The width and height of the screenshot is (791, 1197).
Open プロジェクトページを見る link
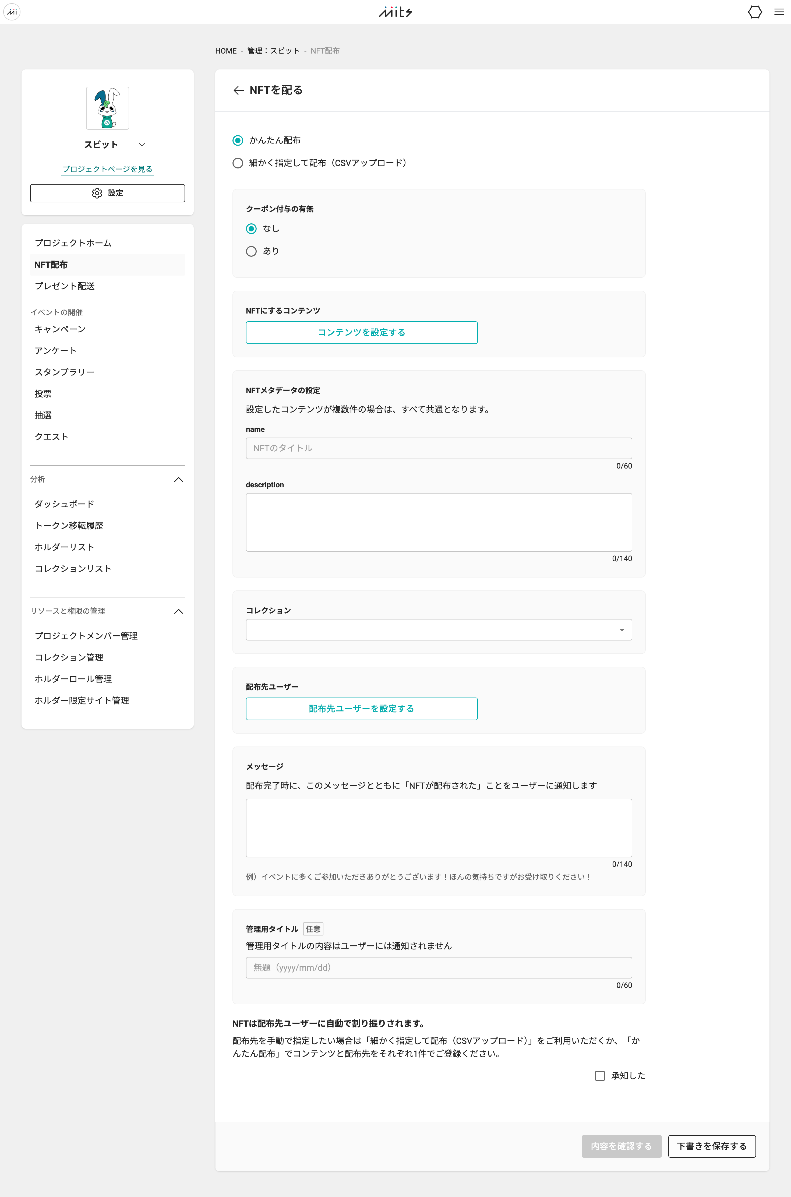tap(107, 169)
